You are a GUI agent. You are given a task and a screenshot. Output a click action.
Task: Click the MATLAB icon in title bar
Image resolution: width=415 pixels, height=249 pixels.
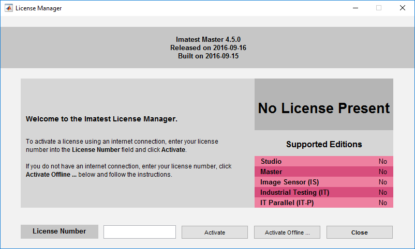[x=9, y=8]
